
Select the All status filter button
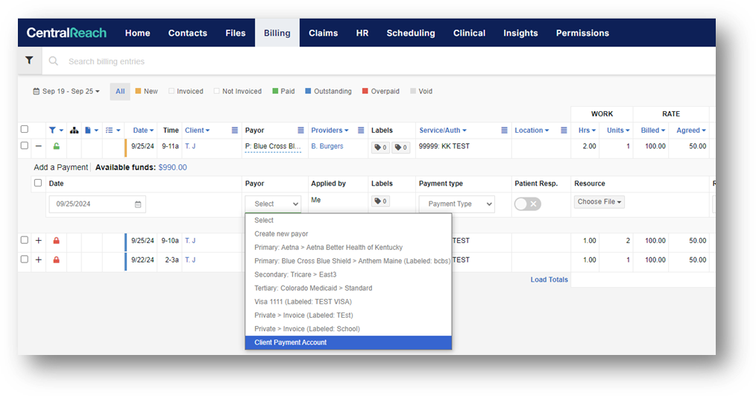pyautogui.click(x=120, y=91)
